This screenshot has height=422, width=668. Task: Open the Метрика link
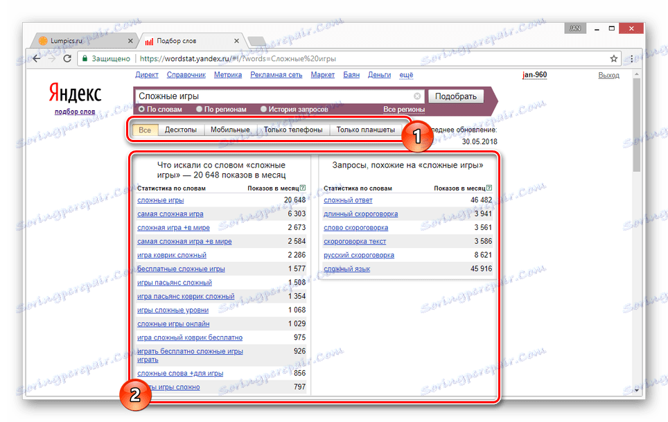click(x=228, y=75)
